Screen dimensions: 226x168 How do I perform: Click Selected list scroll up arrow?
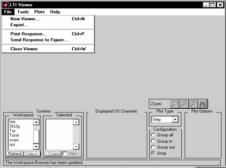[76, 122]
